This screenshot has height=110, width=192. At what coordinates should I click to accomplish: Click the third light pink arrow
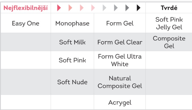[82, 8]
